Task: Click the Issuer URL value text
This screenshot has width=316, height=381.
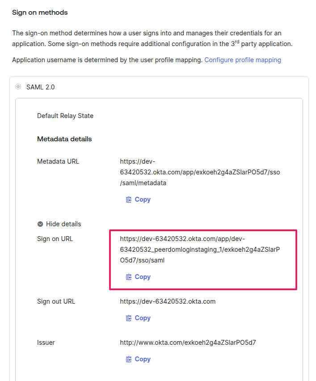Action: [x=188, y=343]
